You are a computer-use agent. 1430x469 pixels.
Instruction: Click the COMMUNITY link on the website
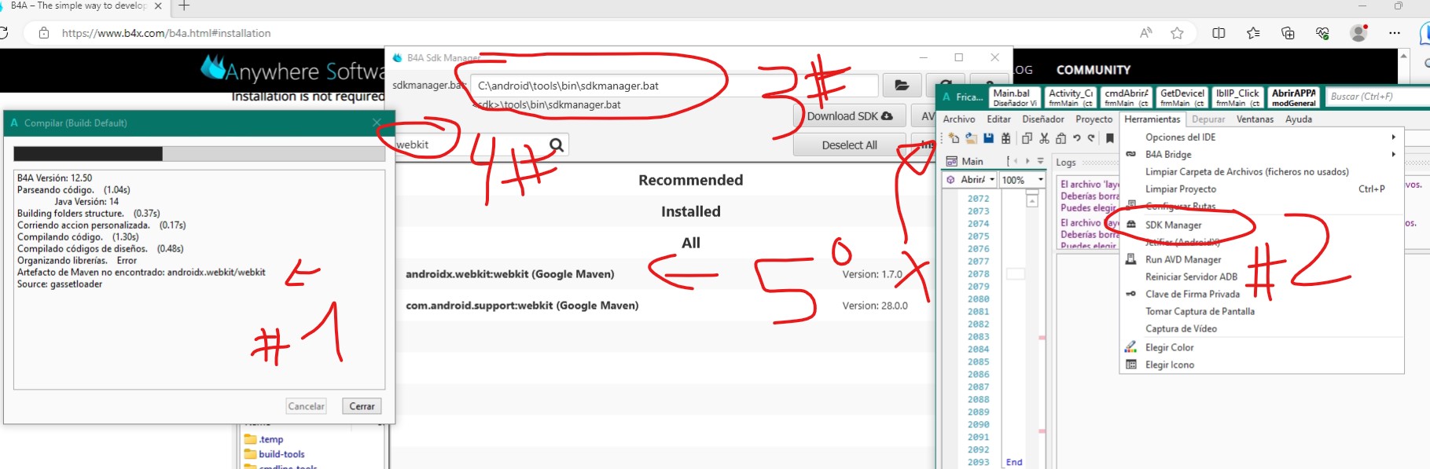pos(1093,70)
